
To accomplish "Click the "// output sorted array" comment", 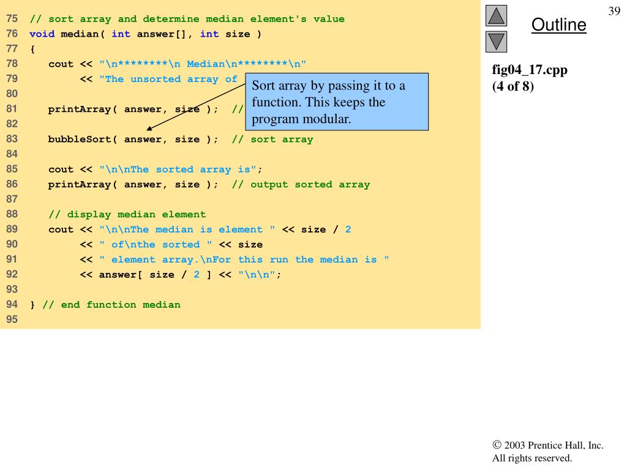I will (301, 184).
